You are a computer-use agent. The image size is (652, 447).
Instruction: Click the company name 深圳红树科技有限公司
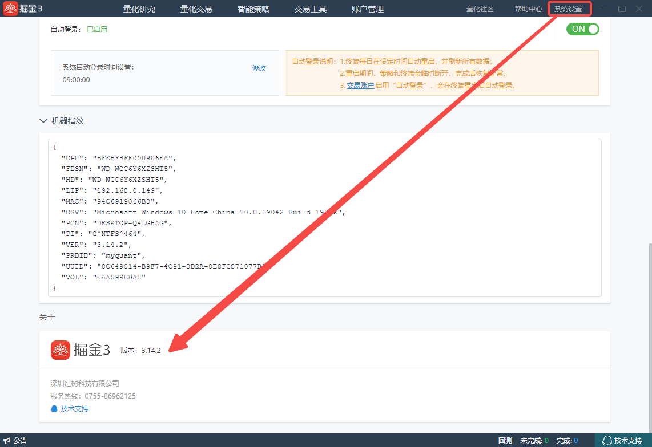(85, 384)
